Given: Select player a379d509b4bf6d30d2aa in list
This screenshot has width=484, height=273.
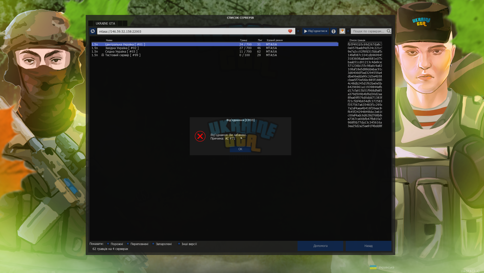Looking at the screenshot, I should coord(365,94).
